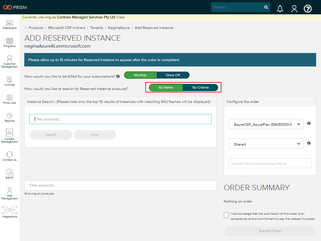Expand the AzureCSP_AzurePlan subscription dropdown

266,124
